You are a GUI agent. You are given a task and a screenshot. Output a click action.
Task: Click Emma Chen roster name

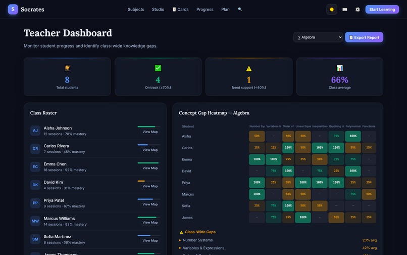click(55, 164)
